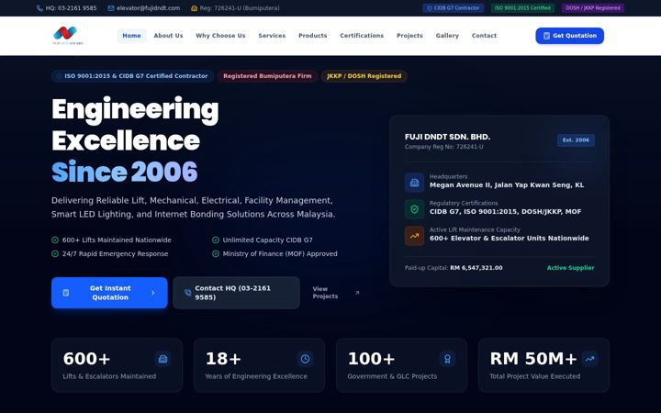Click the green check beside Ministry of Finance

(x=216, y=253)
